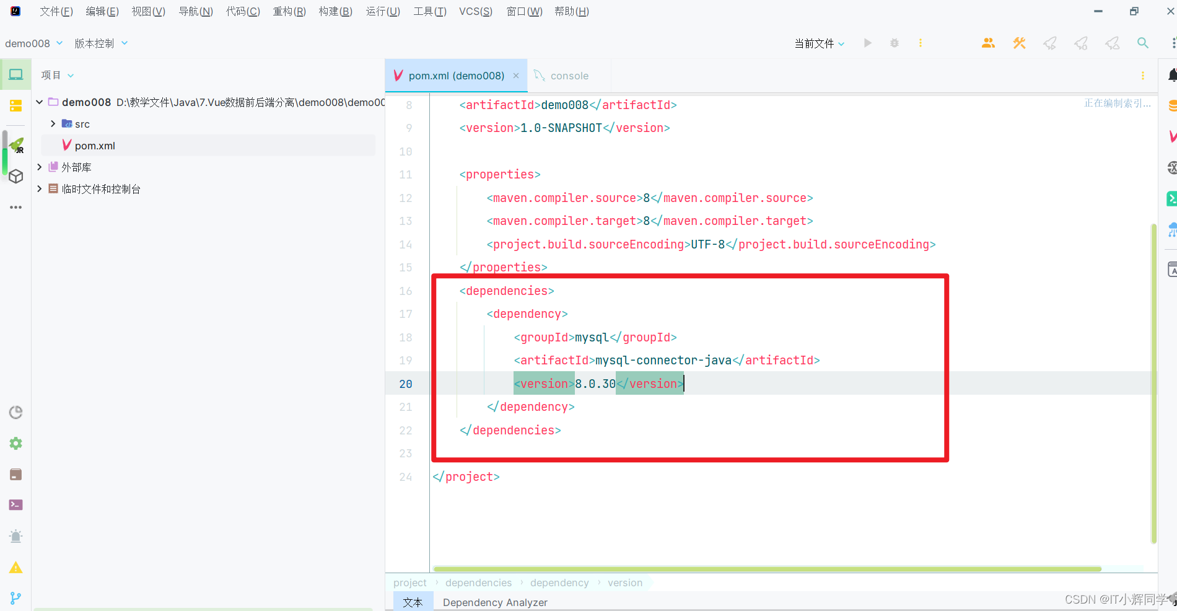Open the 项目 view selector dropdown
1177x611 pixels.
58,75
